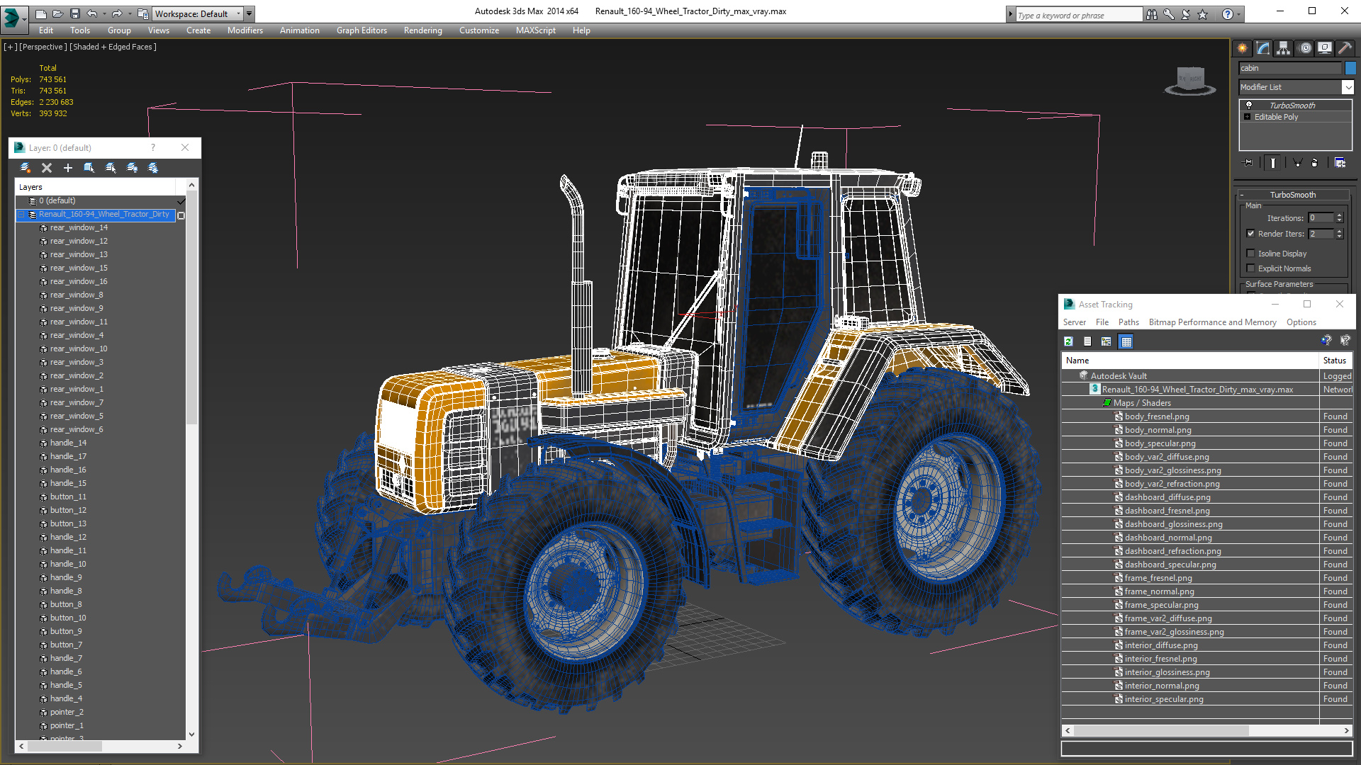This screenshot has height=765, width=1361.
Task: Click Table View icon in Asset Tracking toolbar
Action: click(1126, 341)
